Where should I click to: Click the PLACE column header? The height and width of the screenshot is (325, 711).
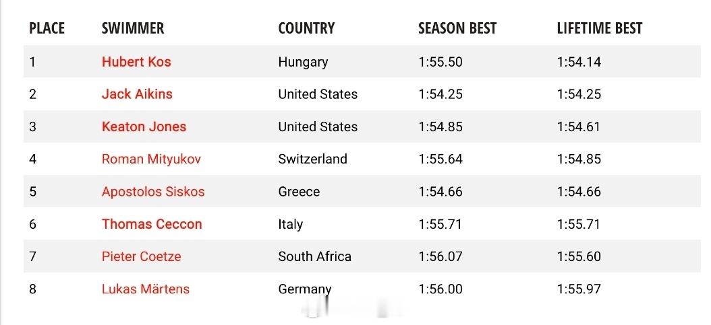click(x=47, y=28)
